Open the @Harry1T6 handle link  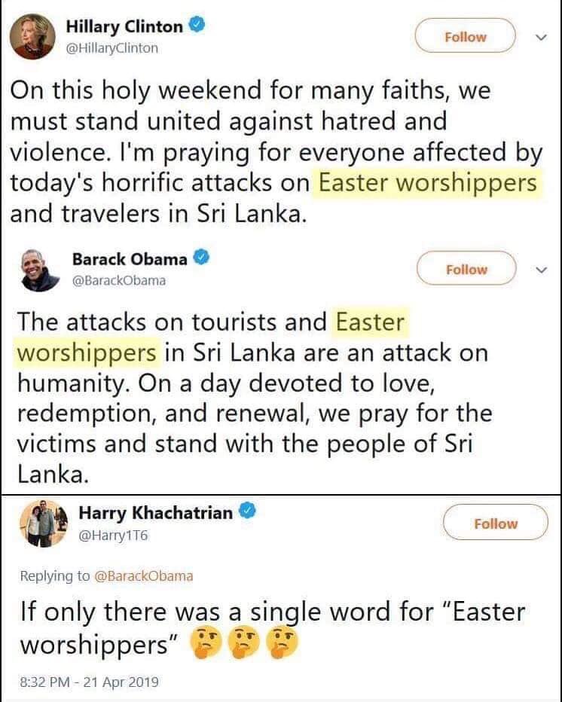coord(113,535)
